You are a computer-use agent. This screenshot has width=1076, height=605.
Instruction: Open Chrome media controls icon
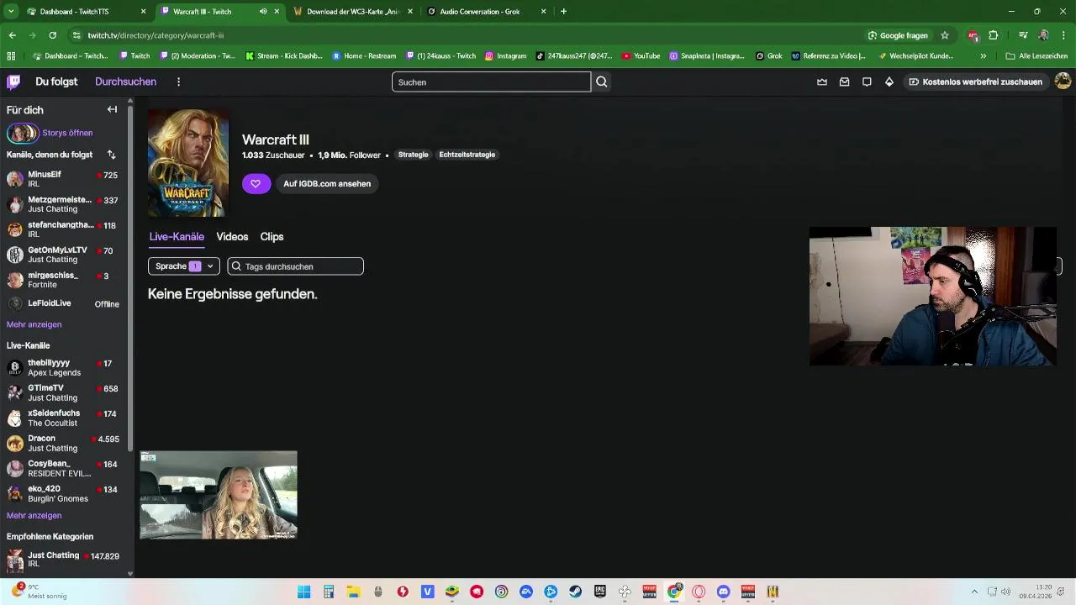tap(1023, 35)
